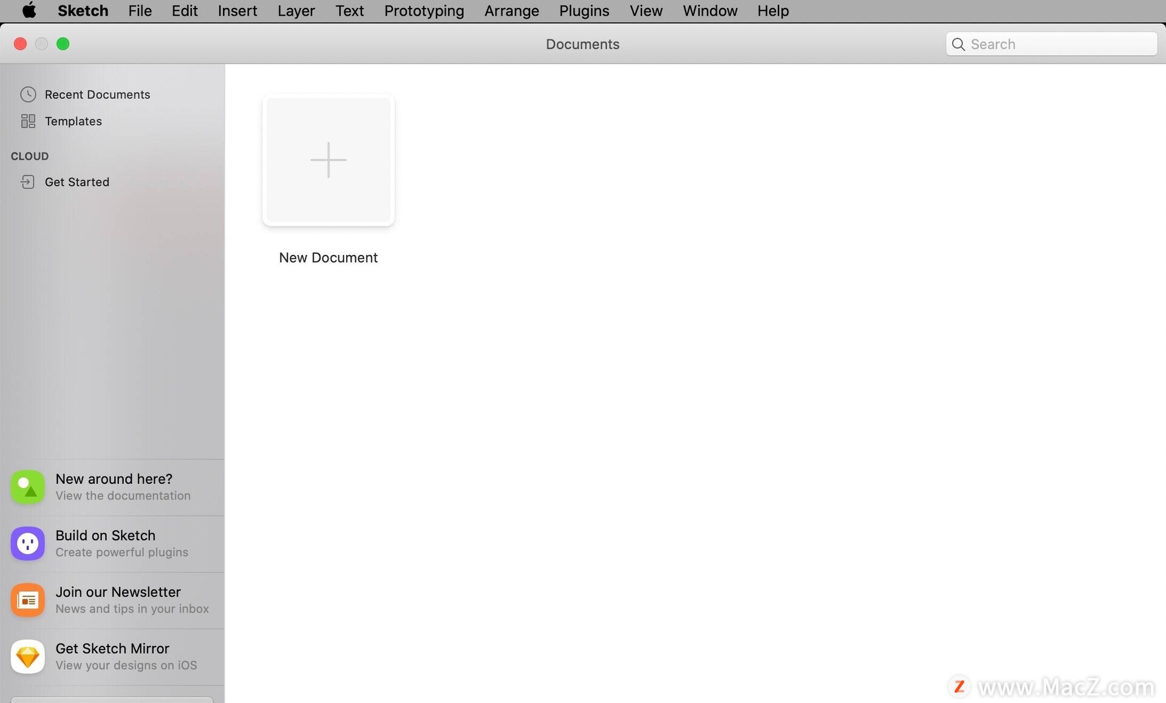Click the Templates grid icon

[28, 121]
